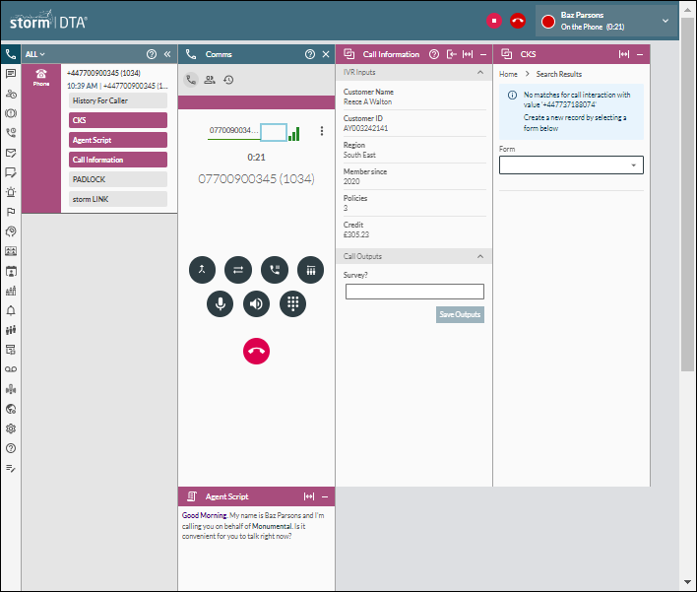Select History For Caller item
The image size is (697, 592).
[118, 100]
